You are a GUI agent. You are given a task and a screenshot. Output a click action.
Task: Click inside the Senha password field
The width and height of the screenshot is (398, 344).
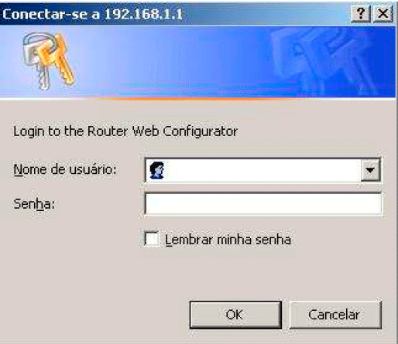[262, 204]
